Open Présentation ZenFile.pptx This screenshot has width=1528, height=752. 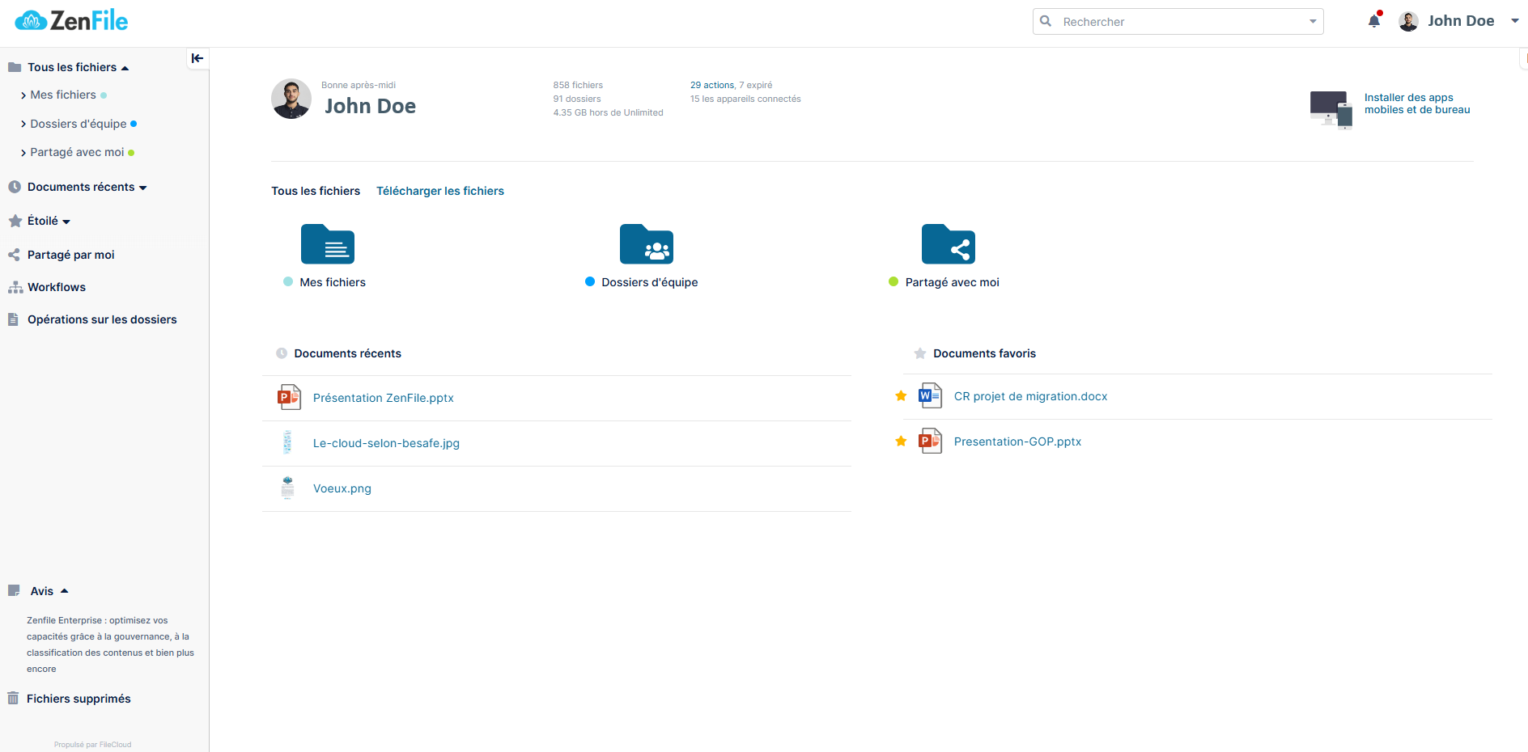[384, 398]
